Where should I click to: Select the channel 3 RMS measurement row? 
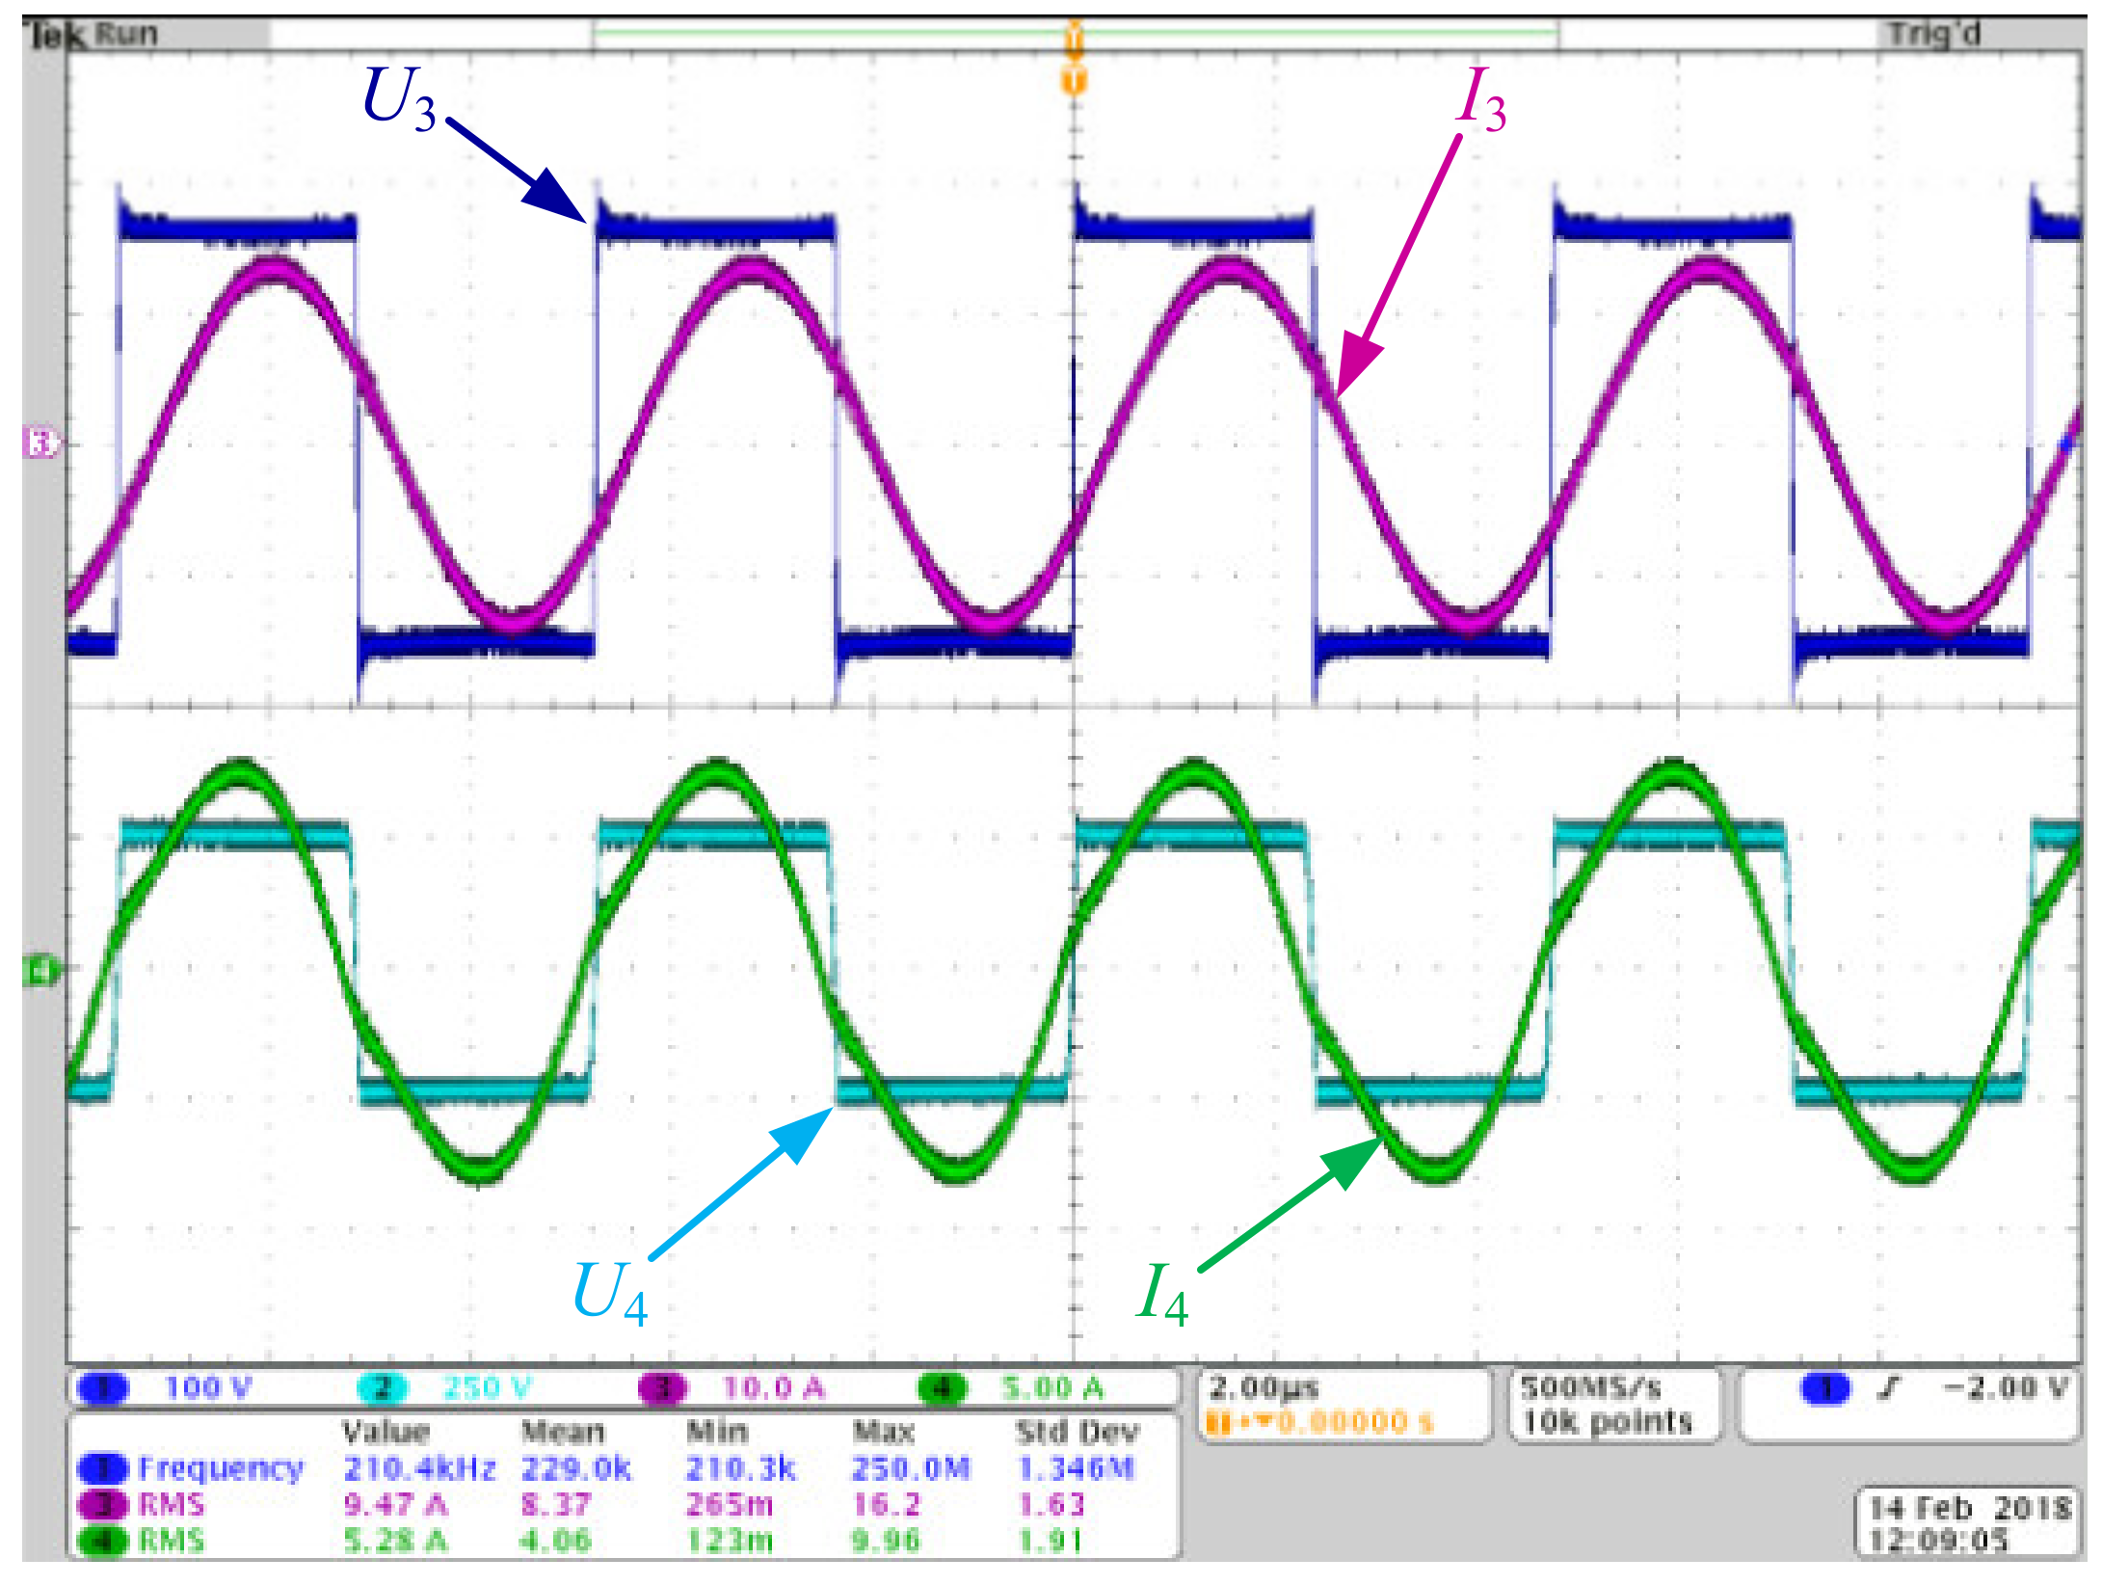click(x=172, y=1504)
